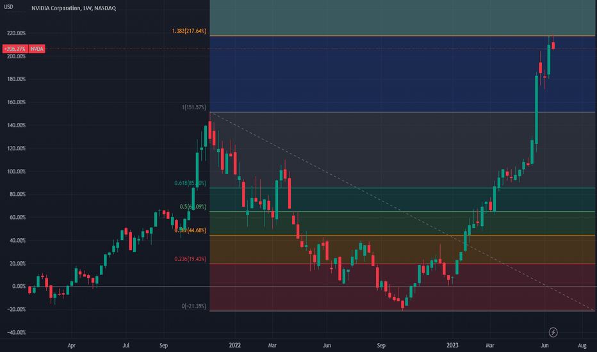
Task: Select the 0.618 Fibonacci level label
Action: tap(190, 183)
